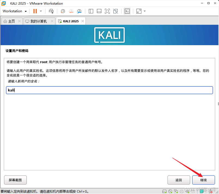Click the orange pause VM button
219x194 pixels.
(x=35, y=11)
